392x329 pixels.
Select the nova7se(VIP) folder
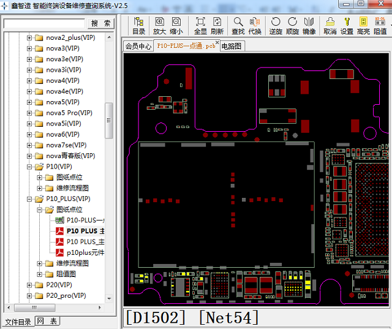coord(66,145)
